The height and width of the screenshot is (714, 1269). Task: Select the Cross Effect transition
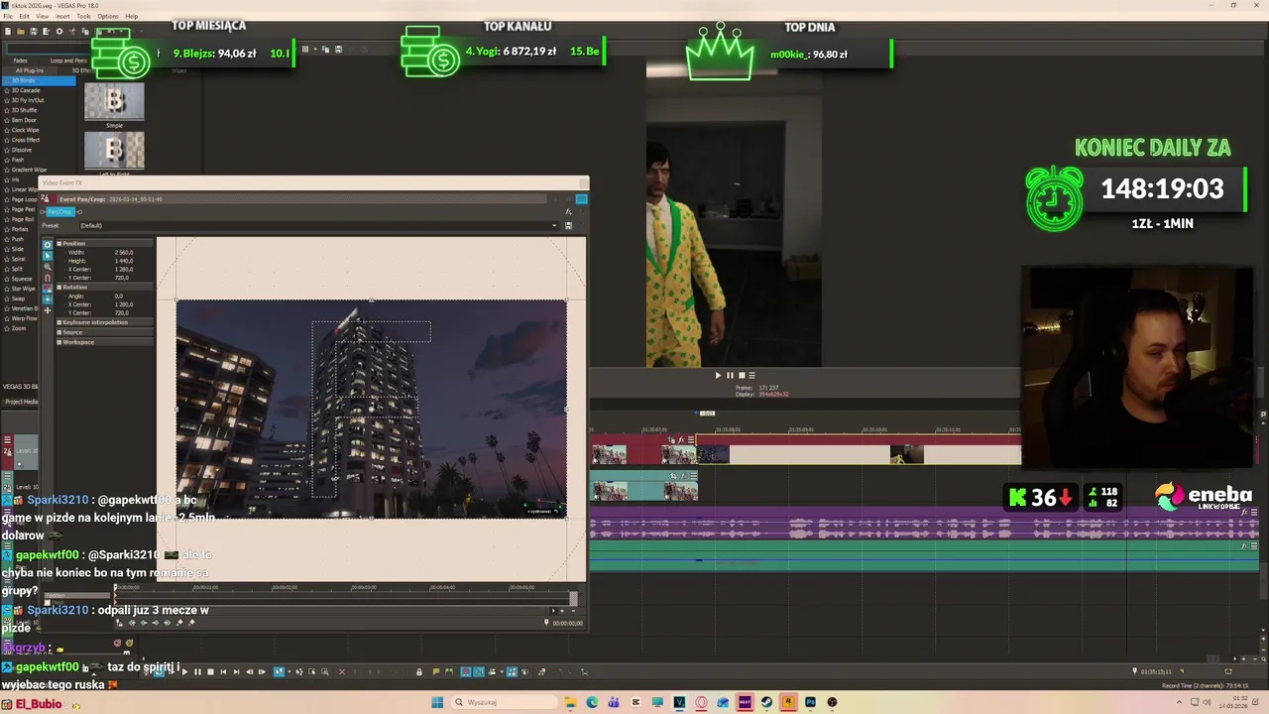[27, 140]
